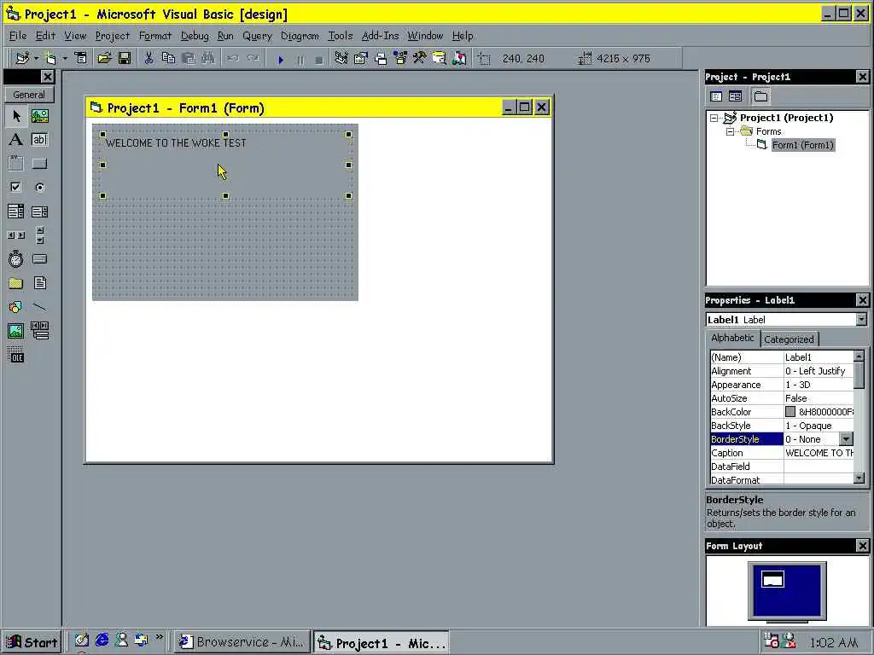This screenshot has width=874, height=655.
Task: Collapse the Project1 (Project1) tree node
Action: (x=714, y=118)
